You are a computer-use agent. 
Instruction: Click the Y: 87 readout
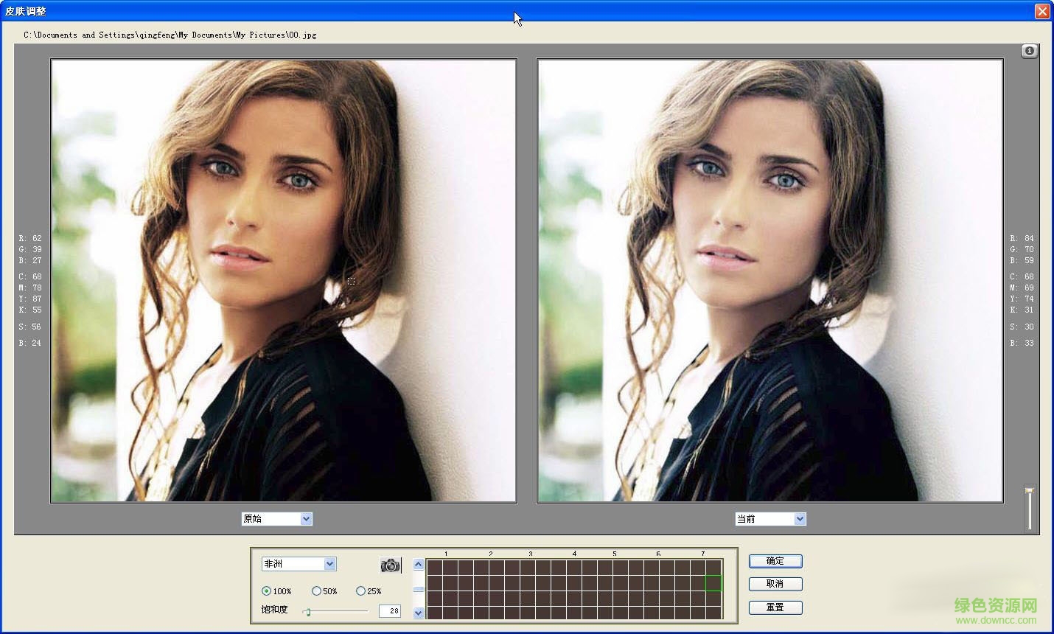pyautogui.click(x=30, y=299)
